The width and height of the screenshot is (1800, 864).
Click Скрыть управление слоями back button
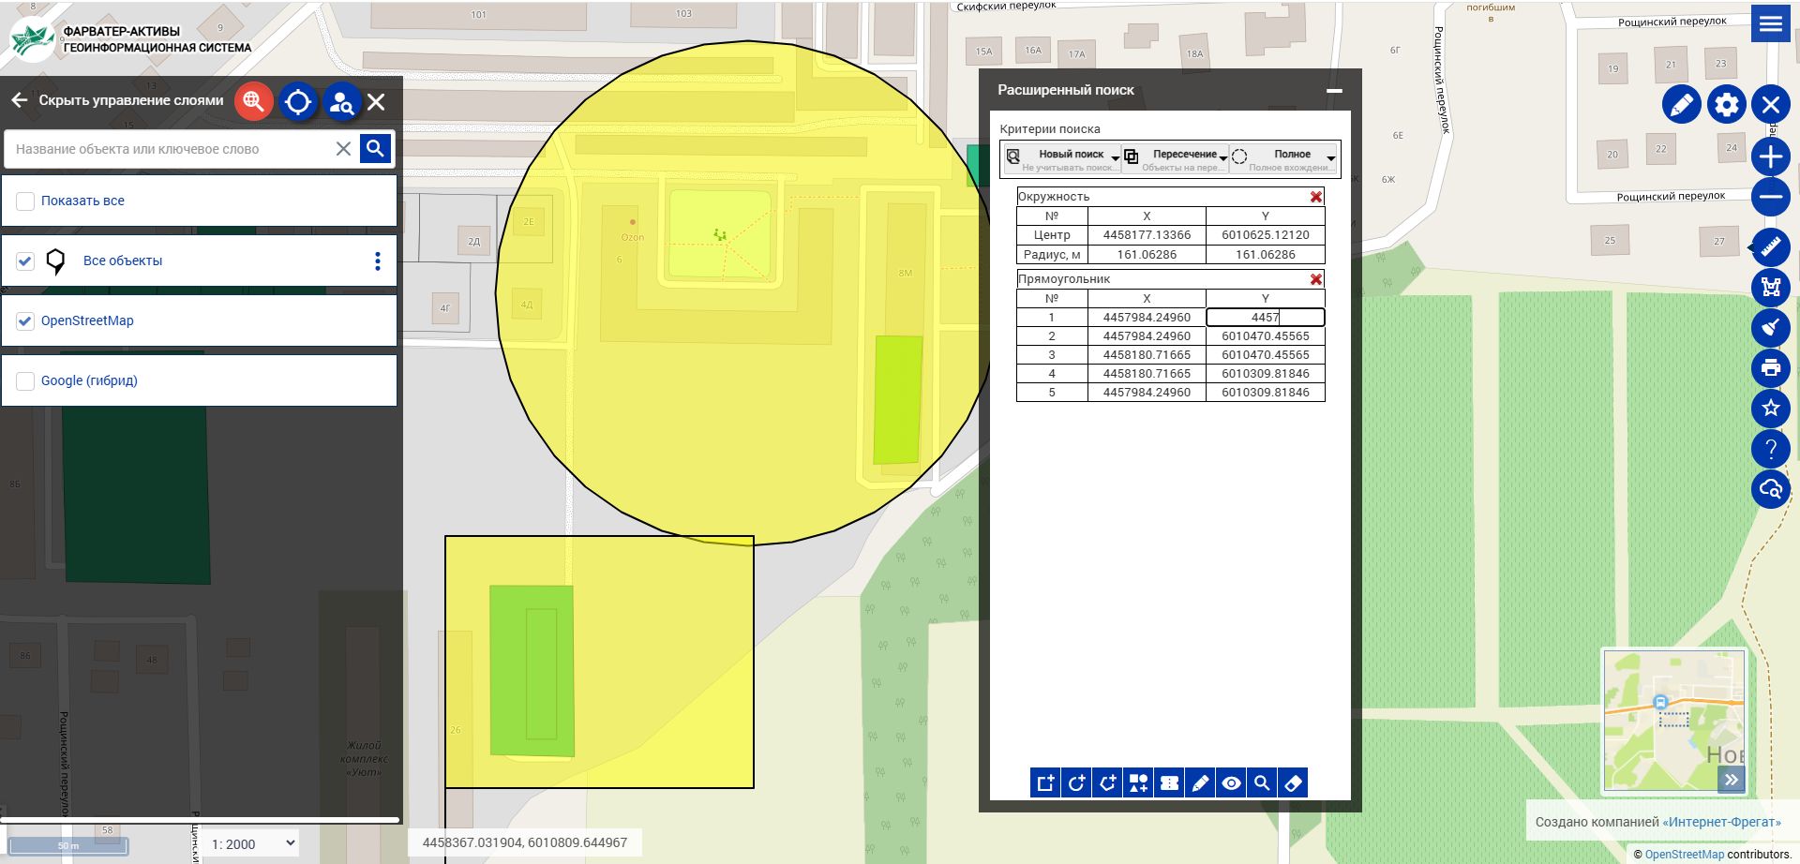[x=20, y=100]
